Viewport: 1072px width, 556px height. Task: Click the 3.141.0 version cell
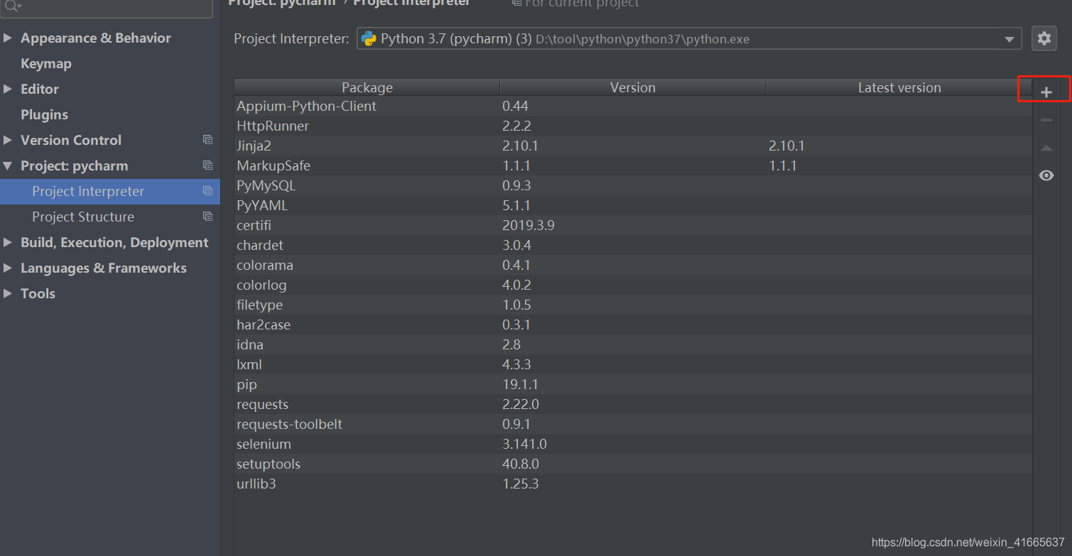tap(524, 444)
